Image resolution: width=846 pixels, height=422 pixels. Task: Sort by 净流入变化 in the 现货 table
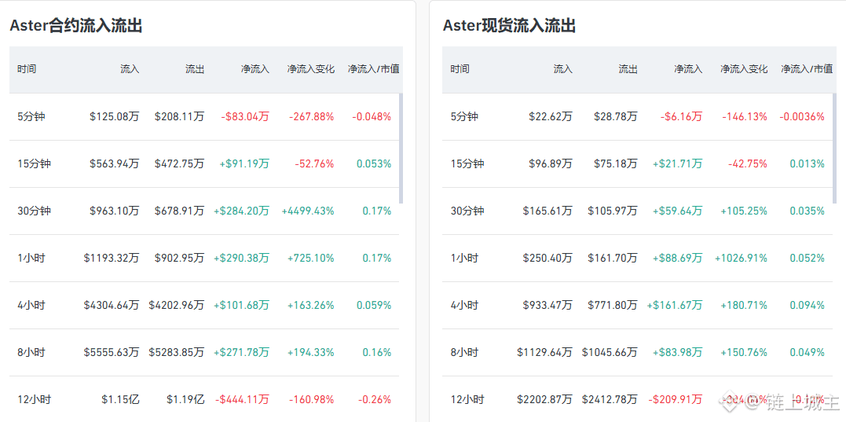[744, 69]
